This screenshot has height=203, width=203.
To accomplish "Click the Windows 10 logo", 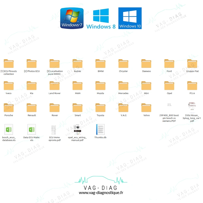I will click(x=130, y=18).
